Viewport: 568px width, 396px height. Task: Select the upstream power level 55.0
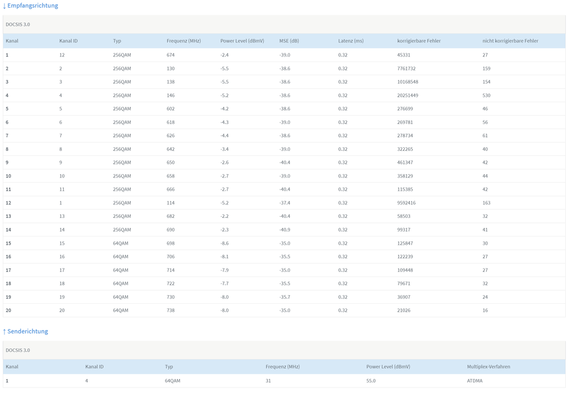point(371,381)
